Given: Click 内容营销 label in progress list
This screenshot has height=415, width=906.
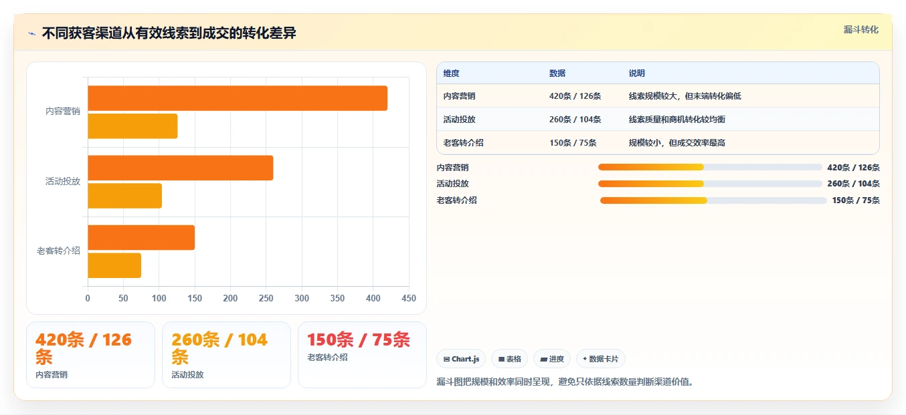Looking at the screenshot, I should [x=453, y=168].
